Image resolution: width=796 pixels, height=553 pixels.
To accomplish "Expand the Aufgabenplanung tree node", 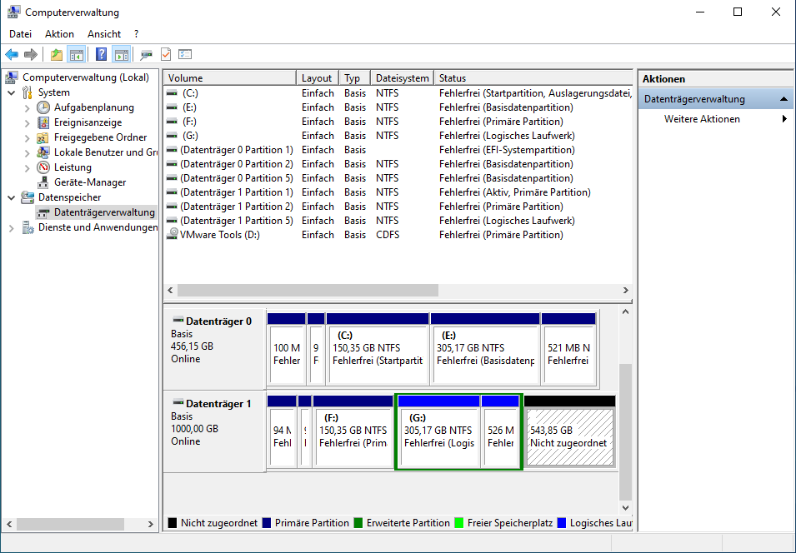I will pos(27,107).
